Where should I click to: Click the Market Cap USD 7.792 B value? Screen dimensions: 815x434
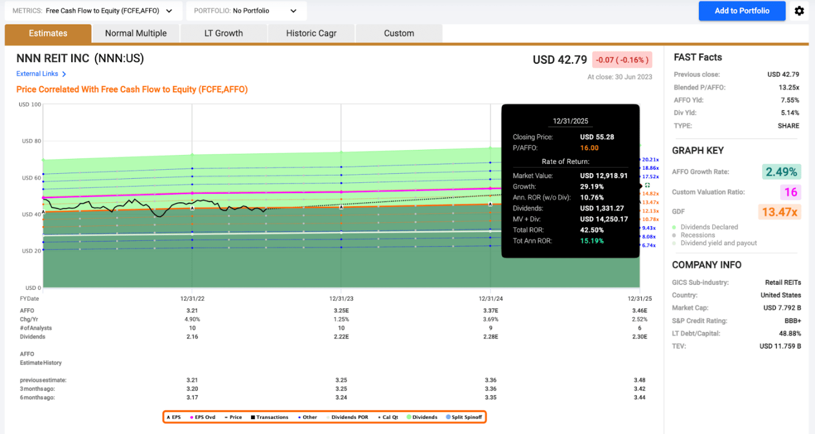782,308
